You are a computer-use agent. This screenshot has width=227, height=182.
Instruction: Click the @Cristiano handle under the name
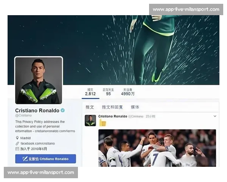[23, 115]
